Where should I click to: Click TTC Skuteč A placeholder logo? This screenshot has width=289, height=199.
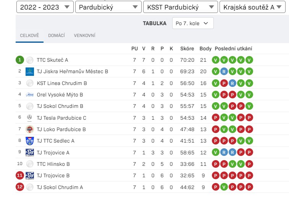point(30,60)
